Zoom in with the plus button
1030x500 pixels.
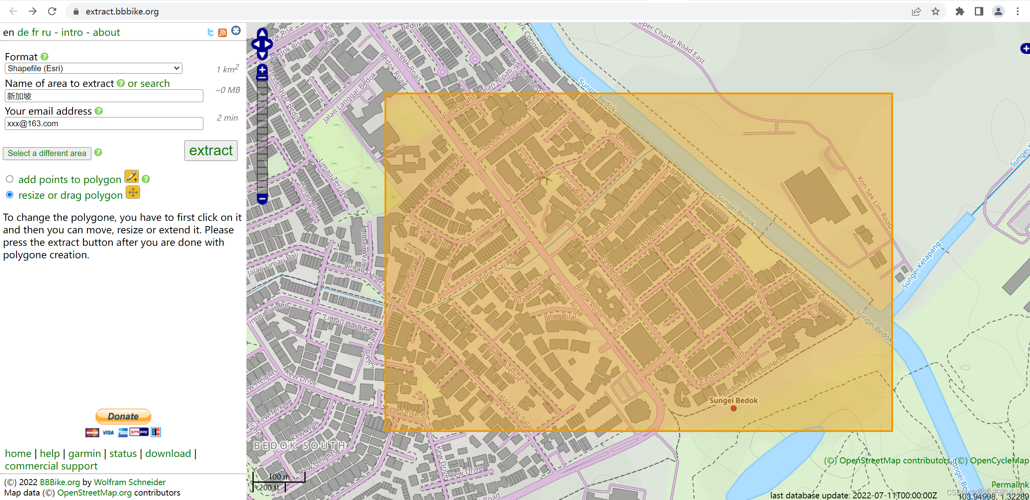tap(262, 69)
